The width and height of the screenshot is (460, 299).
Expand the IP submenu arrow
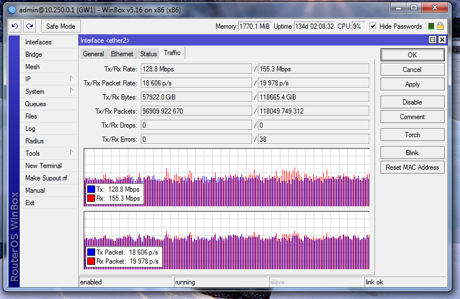[72, 78]
